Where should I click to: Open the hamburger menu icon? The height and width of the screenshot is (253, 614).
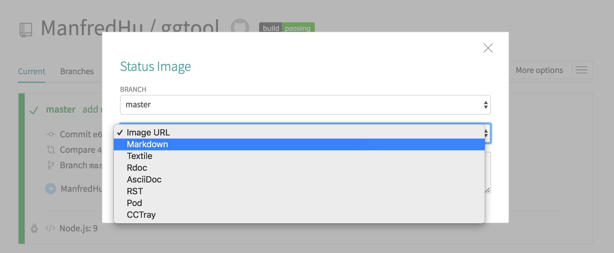(582, 70)
